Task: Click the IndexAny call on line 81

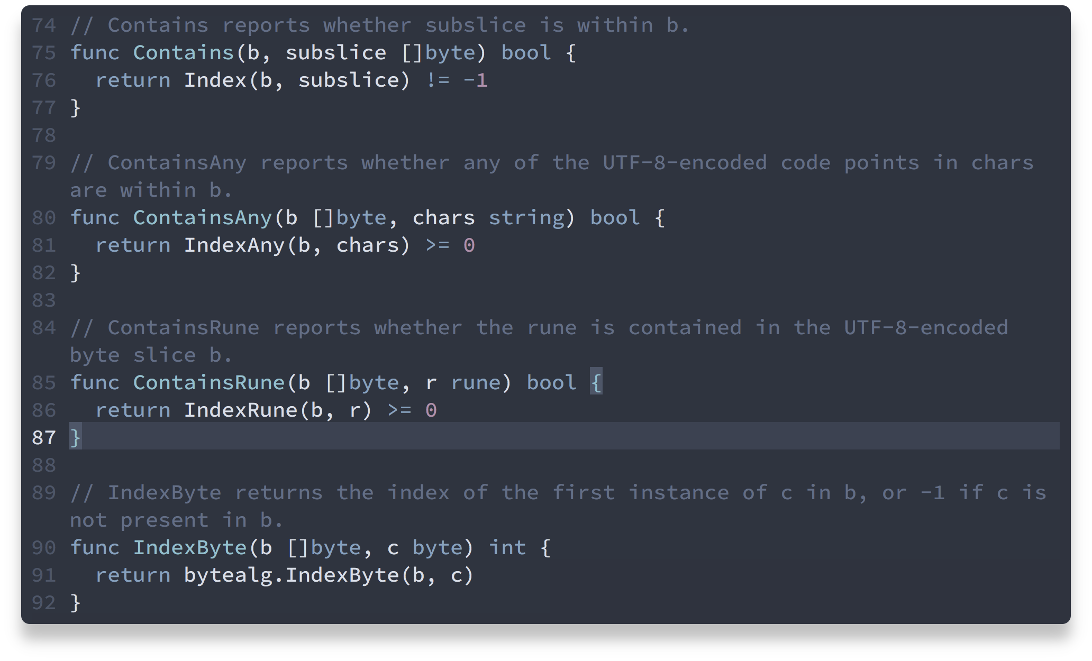Action: (x=234, y=245)
